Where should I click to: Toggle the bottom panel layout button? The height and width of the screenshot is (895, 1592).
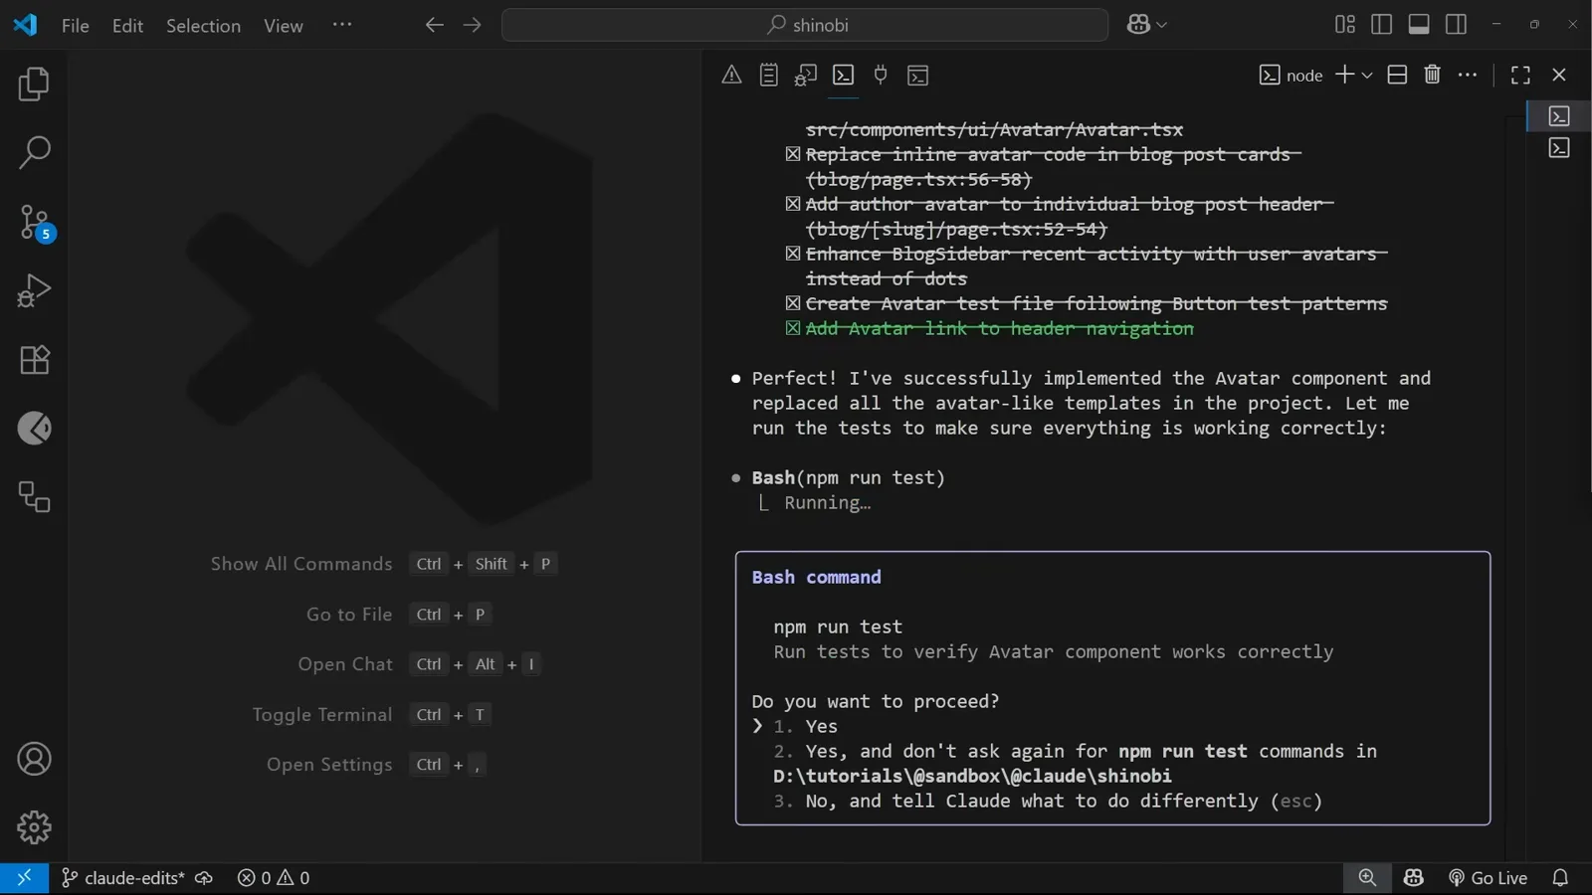1419,25
